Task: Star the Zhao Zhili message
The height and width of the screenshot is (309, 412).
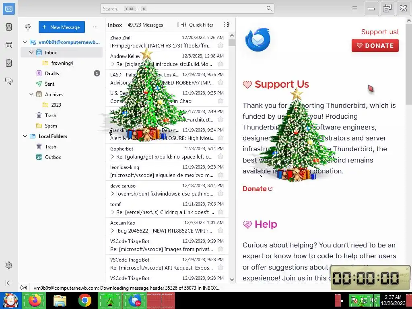Action: click(x=220, y=45)
